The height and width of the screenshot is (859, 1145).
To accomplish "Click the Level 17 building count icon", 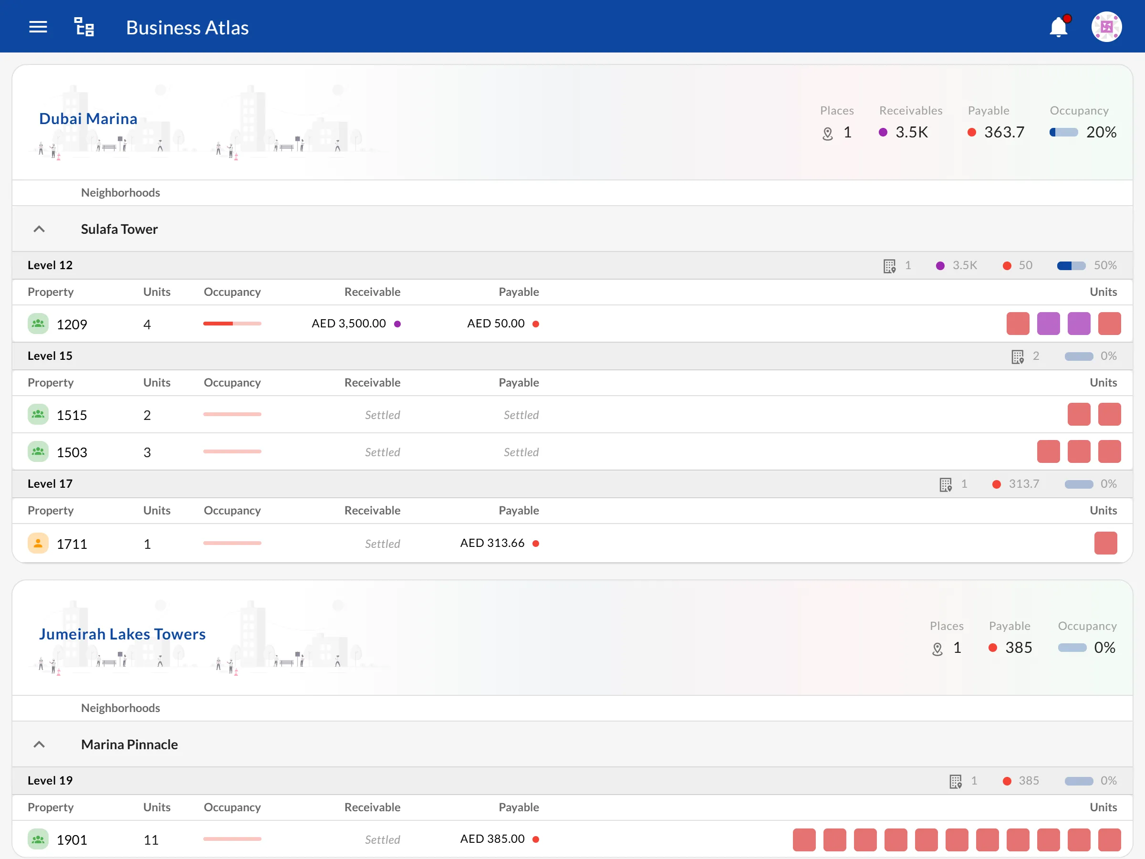I will (x=945, y=484).
